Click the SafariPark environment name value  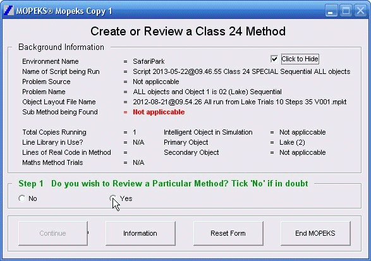[x=149, y=61]
